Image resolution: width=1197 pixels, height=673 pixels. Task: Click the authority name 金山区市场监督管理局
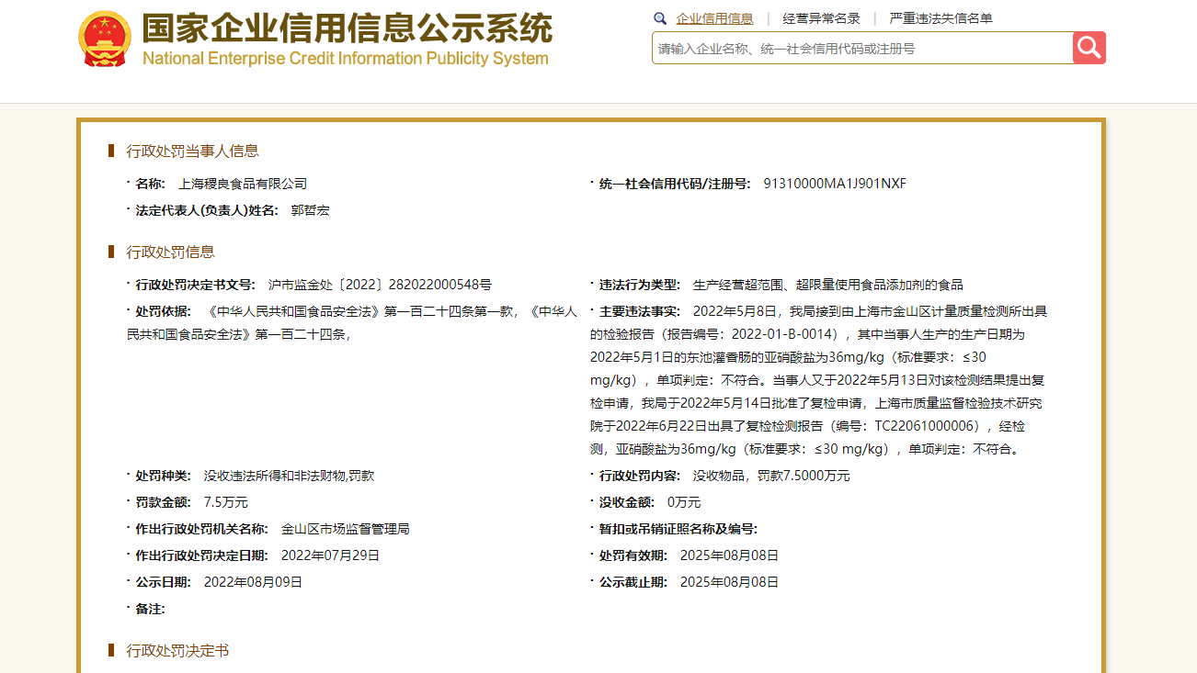[345, 529]
